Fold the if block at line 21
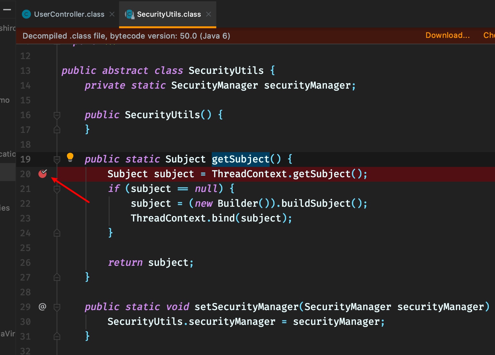Screen dimensions: 495x355 (57, 189)
